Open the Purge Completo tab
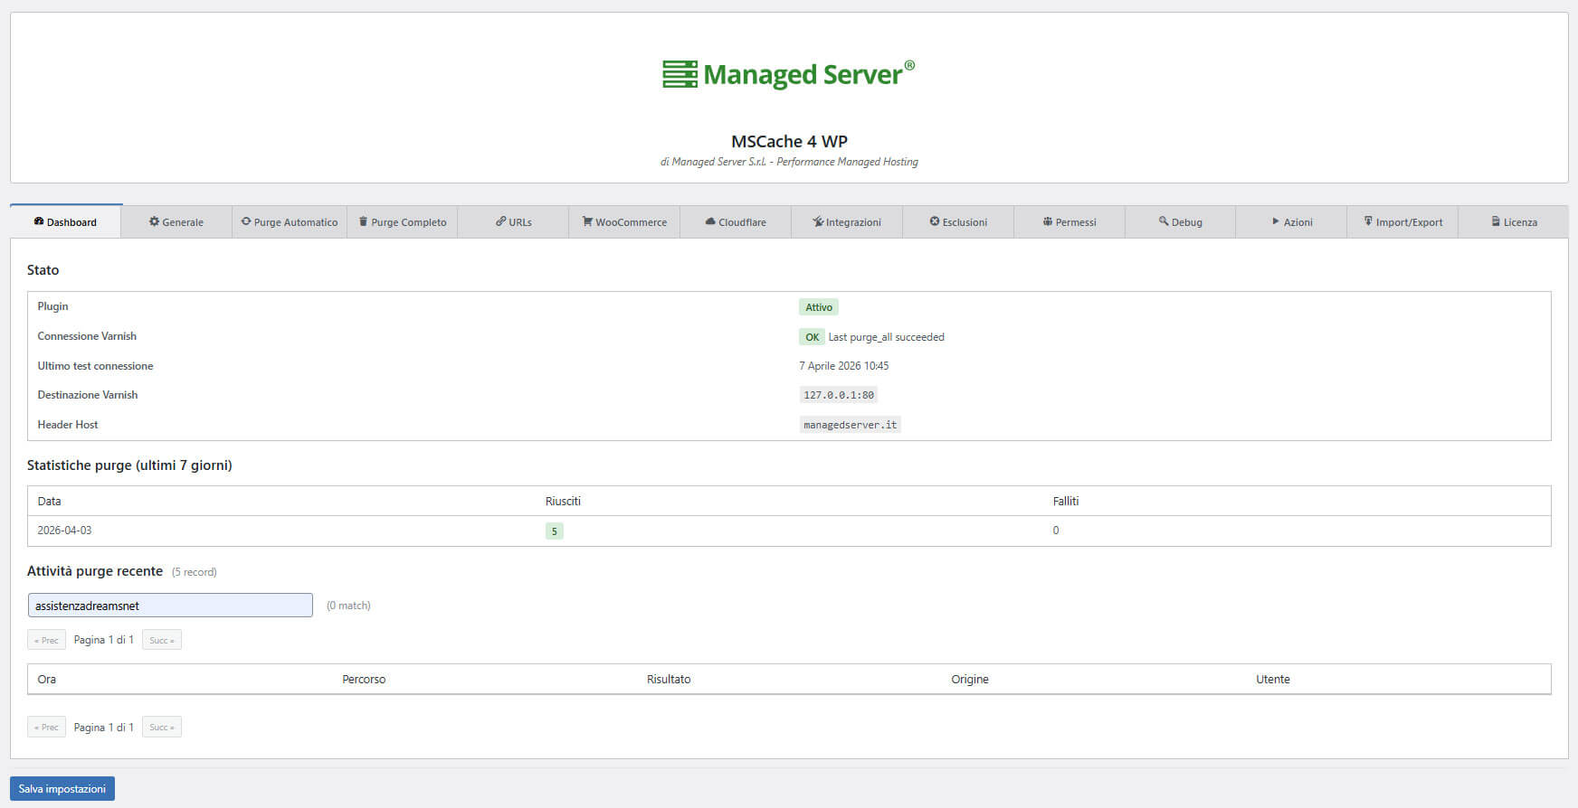This screenshot has width=1578, height=808. (403, 221)
